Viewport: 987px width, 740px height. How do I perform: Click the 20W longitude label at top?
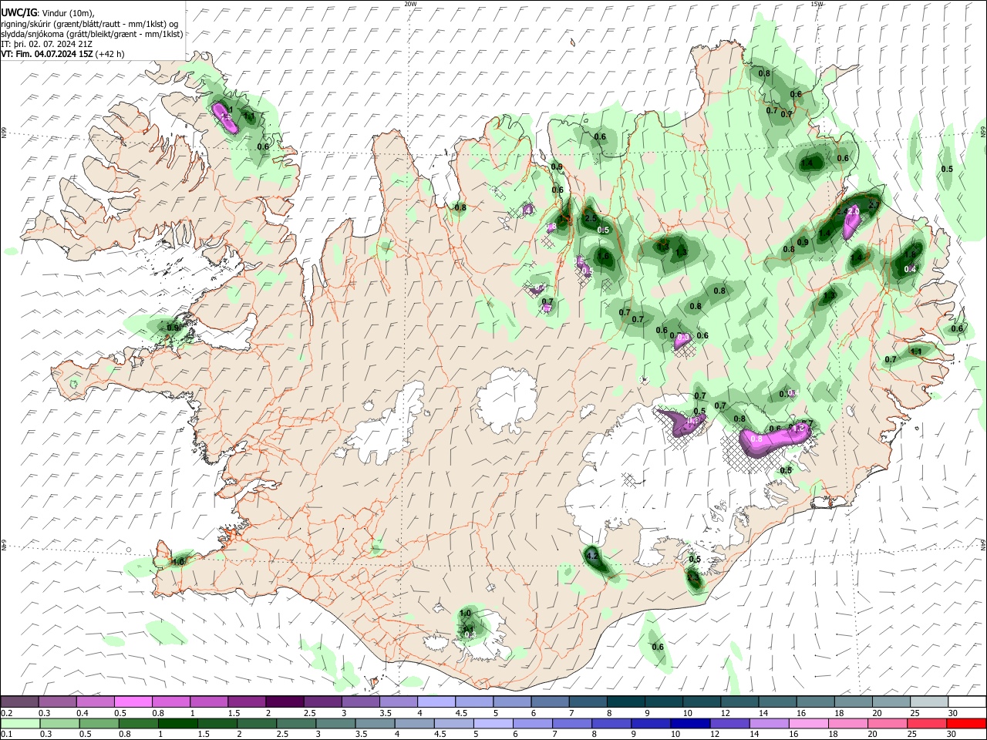pyautogui.click(x=411, y=4)
